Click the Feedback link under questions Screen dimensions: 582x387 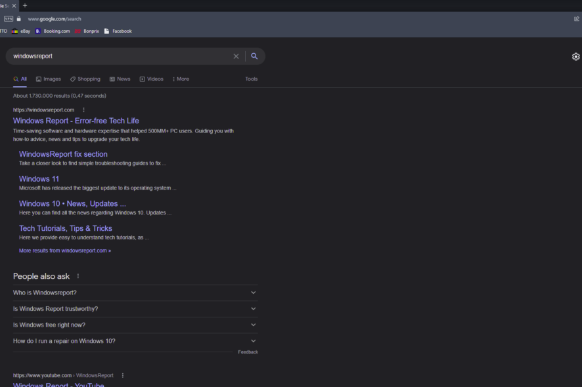pos(248,352)
